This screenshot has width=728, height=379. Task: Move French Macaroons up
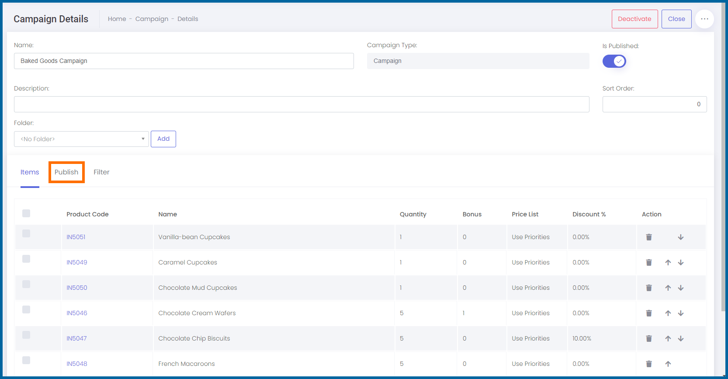(x=668, y=364)
